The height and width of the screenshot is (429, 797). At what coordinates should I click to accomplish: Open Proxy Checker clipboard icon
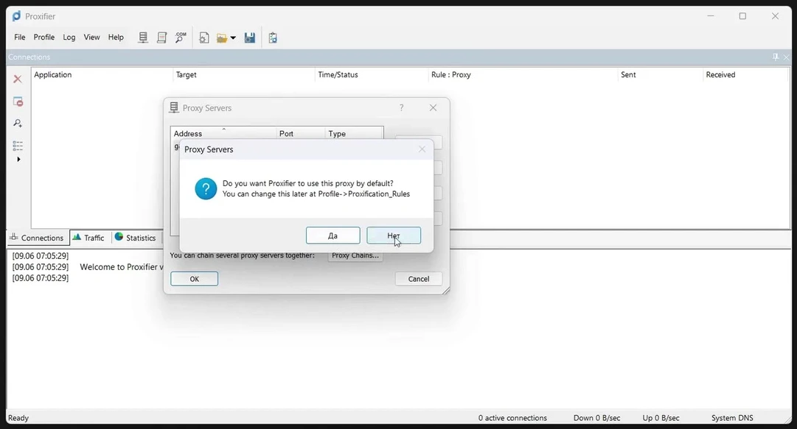[x=273, y=38]
